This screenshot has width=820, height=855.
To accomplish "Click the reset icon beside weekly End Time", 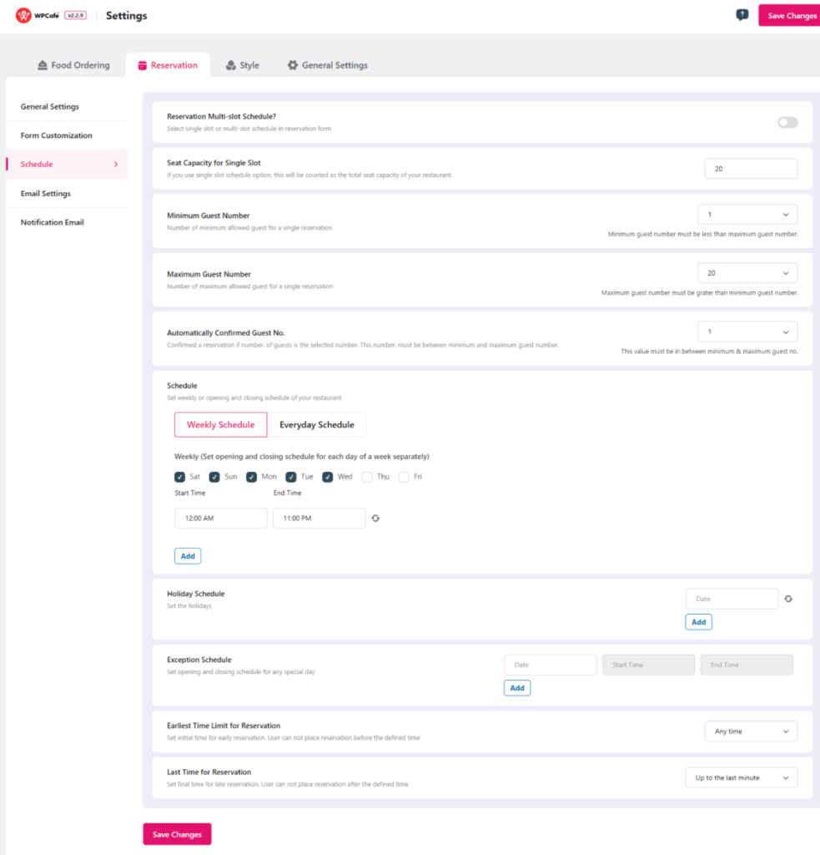I will [x=375, y=518].
